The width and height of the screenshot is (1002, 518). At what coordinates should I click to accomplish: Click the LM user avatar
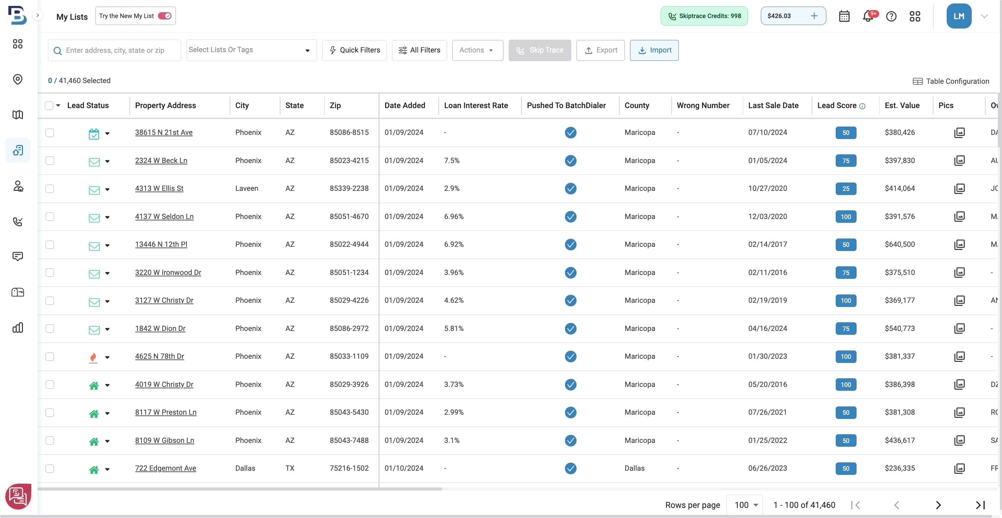click(x=959, y=16)
